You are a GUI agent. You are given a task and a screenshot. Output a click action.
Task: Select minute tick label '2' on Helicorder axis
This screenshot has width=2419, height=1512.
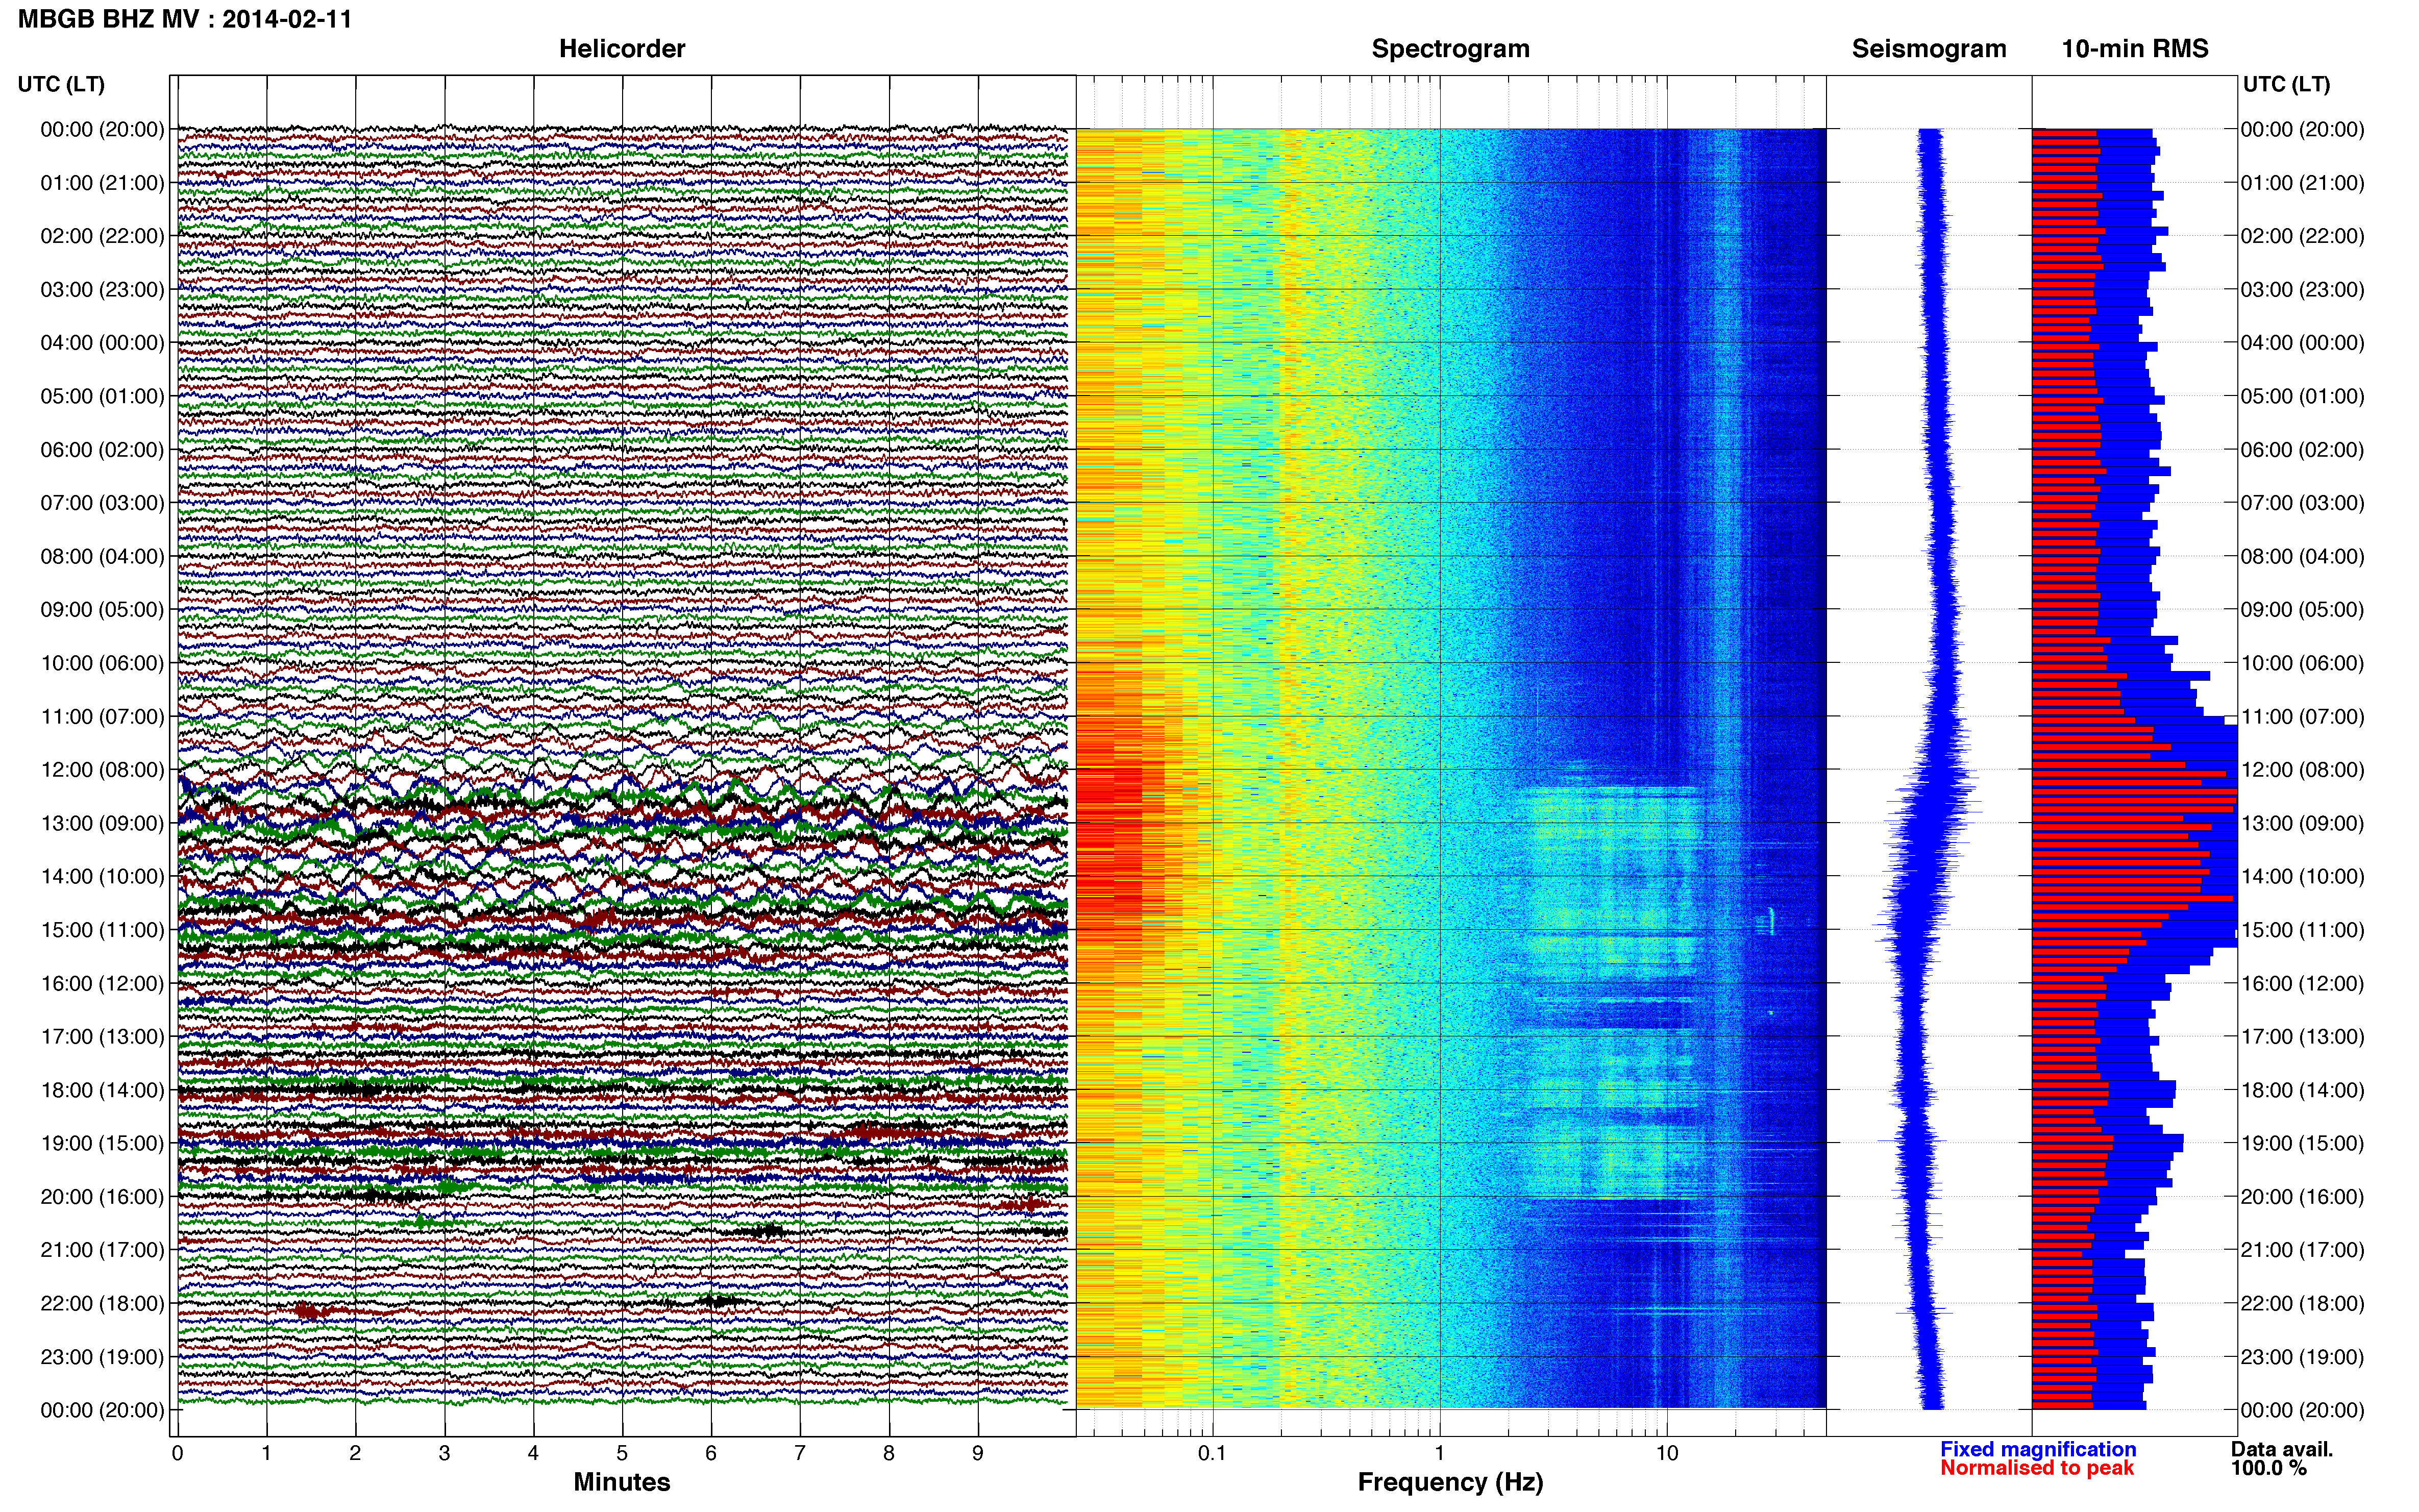point(355,1454)
